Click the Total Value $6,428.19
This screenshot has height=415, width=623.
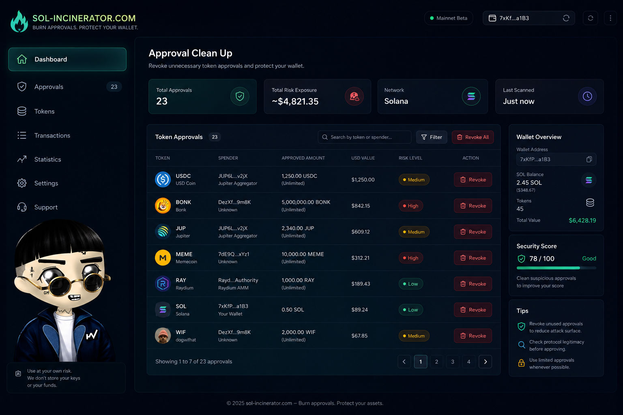coord(582,220)
